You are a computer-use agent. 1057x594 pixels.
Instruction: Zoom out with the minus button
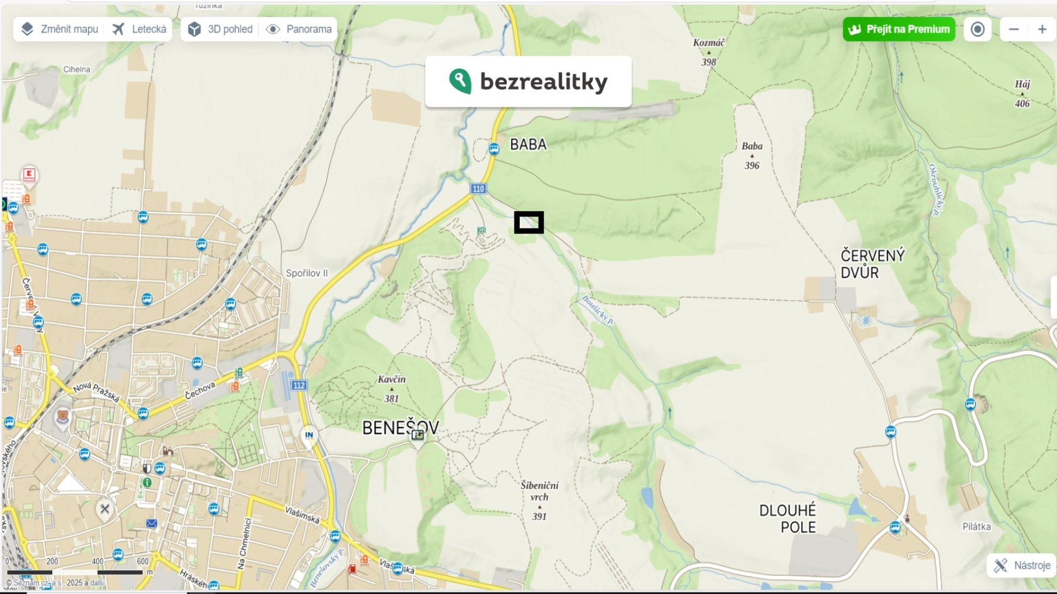(1014, 29)
